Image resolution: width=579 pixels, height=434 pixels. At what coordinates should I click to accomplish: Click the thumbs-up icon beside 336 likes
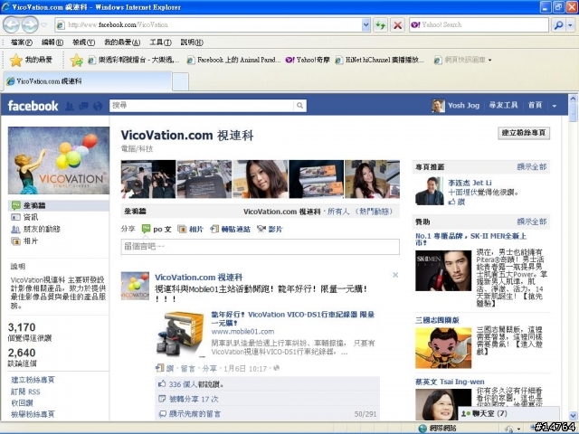pos(161,383)
